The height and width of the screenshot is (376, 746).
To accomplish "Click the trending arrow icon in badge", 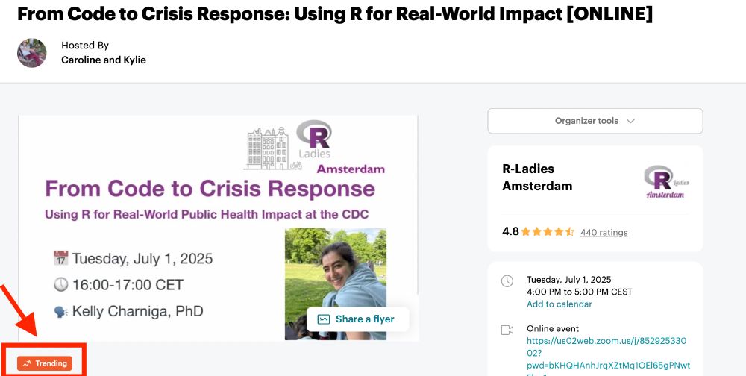I will (27, 363).
